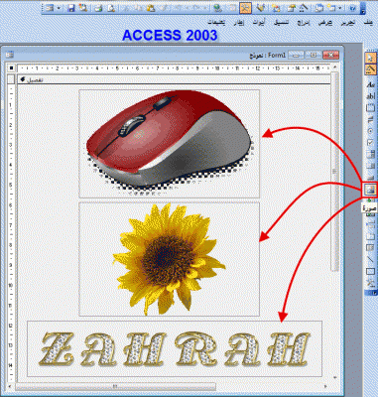
Task: Toggle the Control Wizards toolbox button
Action: tap(370, 68)
